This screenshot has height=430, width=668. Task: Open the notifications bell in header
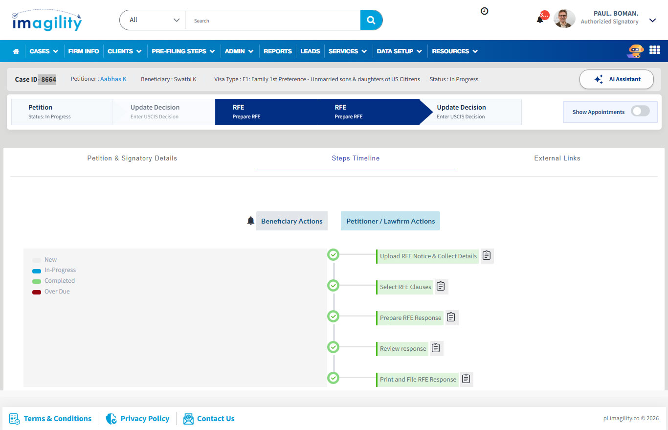(540, 20)
